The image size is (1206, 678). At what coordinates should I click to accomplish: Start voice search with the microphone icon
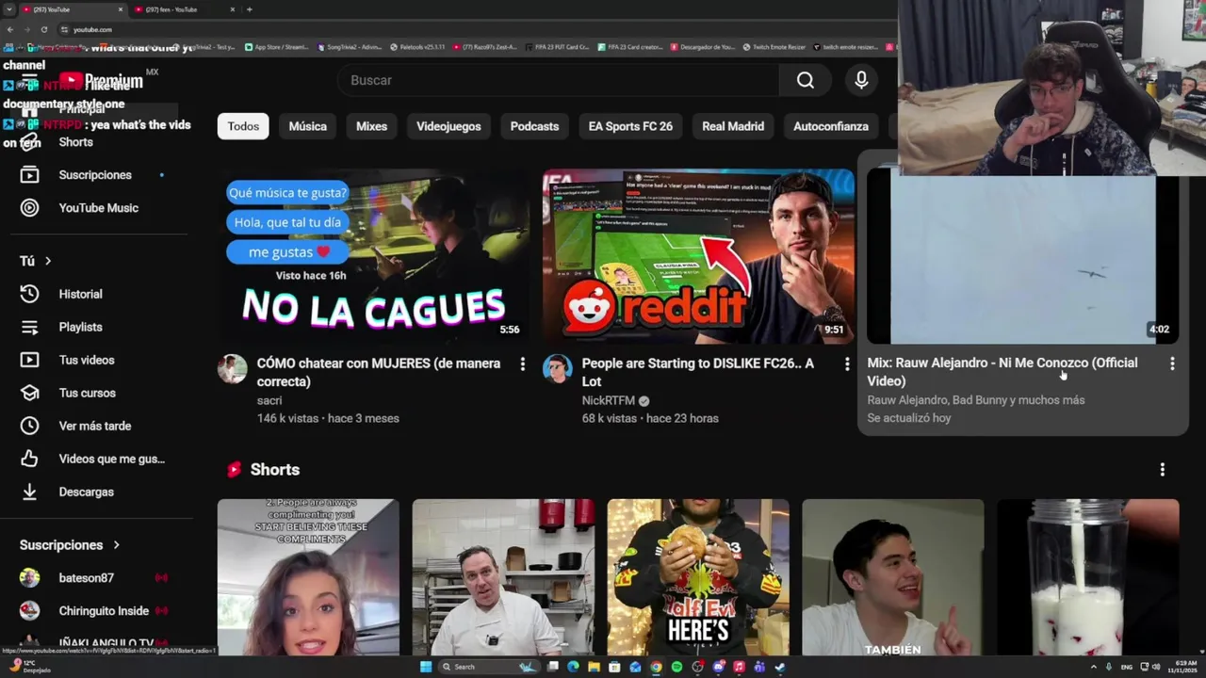pyautogui.click(x=861, y=81)
